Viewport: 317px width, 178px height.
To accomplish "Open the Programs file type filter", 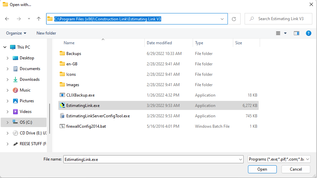I will (x=279, y=159).
